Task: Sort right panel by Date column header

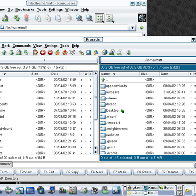Action: 174,74
